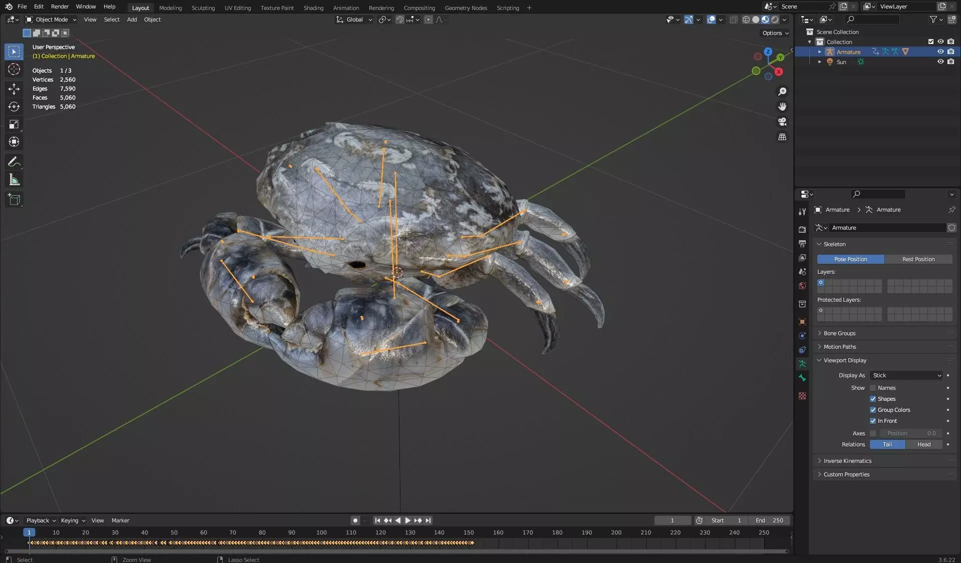The width and height of the screenshot is (961, 563).
Task: Open the Marker menu in timeline
Action: 120,520
